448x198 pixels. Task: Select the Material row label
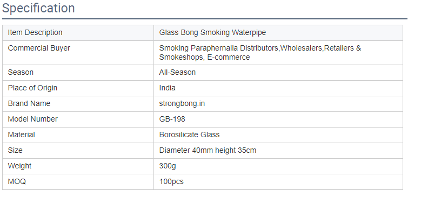click(21, 135)
